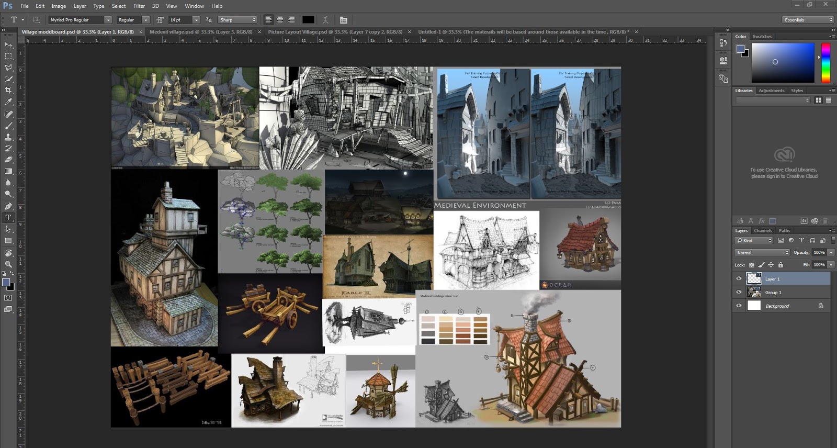Select the History Brush tool
This screenshot has height=448, width=837.
(8, 149)
